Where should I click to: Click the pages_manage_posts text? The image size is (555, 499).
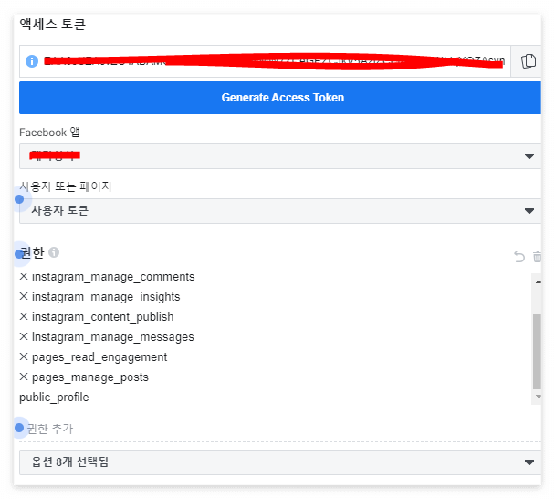[x=90, y=377]
